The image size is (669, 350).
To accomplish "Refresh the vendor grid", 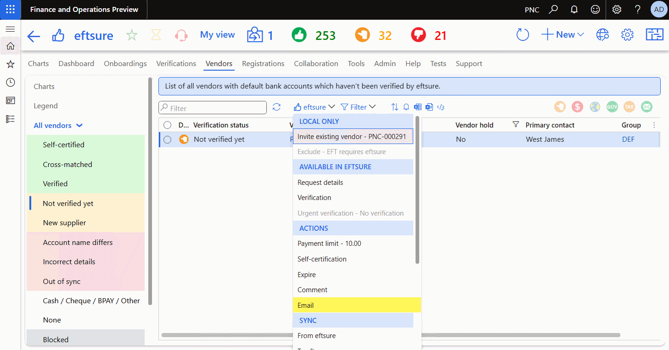I will click(276, 107).
